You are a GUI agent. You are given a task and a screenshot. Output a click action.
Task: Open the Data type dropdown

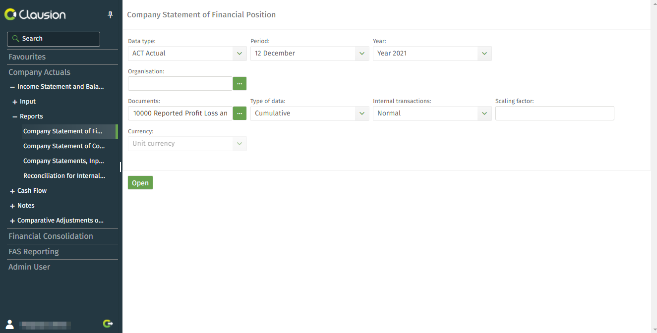[187, 54]
